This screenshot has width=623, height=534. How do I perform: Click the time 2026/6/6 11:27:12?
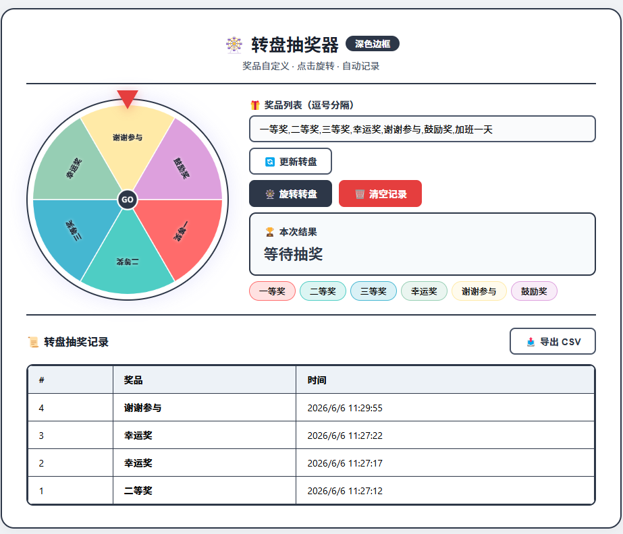click(345, 491)
